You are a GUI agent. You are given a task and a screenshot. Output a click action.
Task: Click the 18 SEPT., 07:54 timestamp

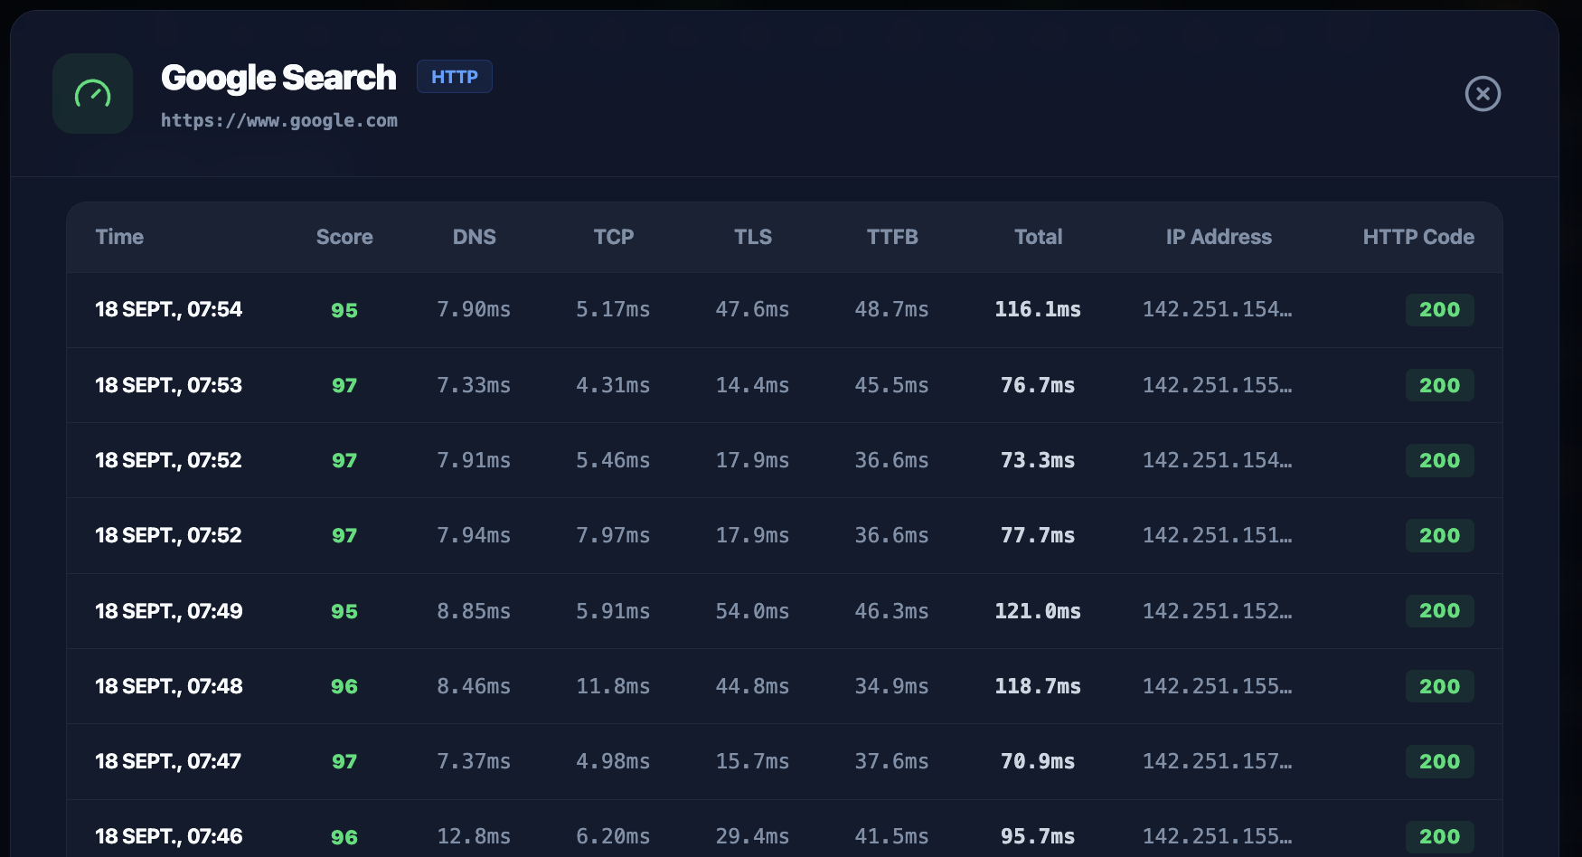tap(169, 309)
